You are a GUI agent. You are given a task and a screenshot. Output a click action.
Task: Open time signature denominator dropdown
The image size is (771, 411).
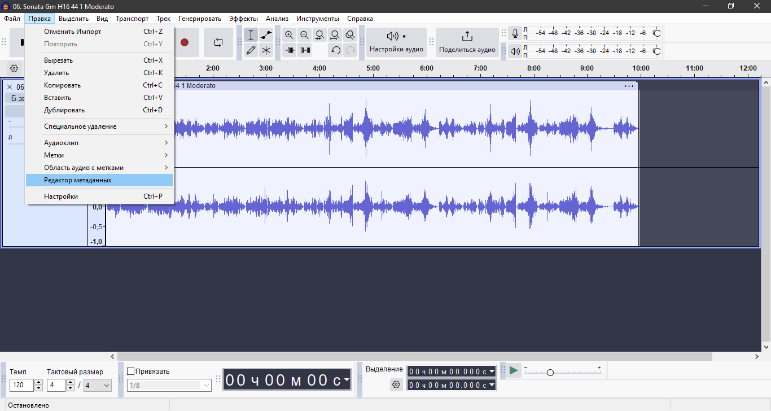[x=98, y=385]
